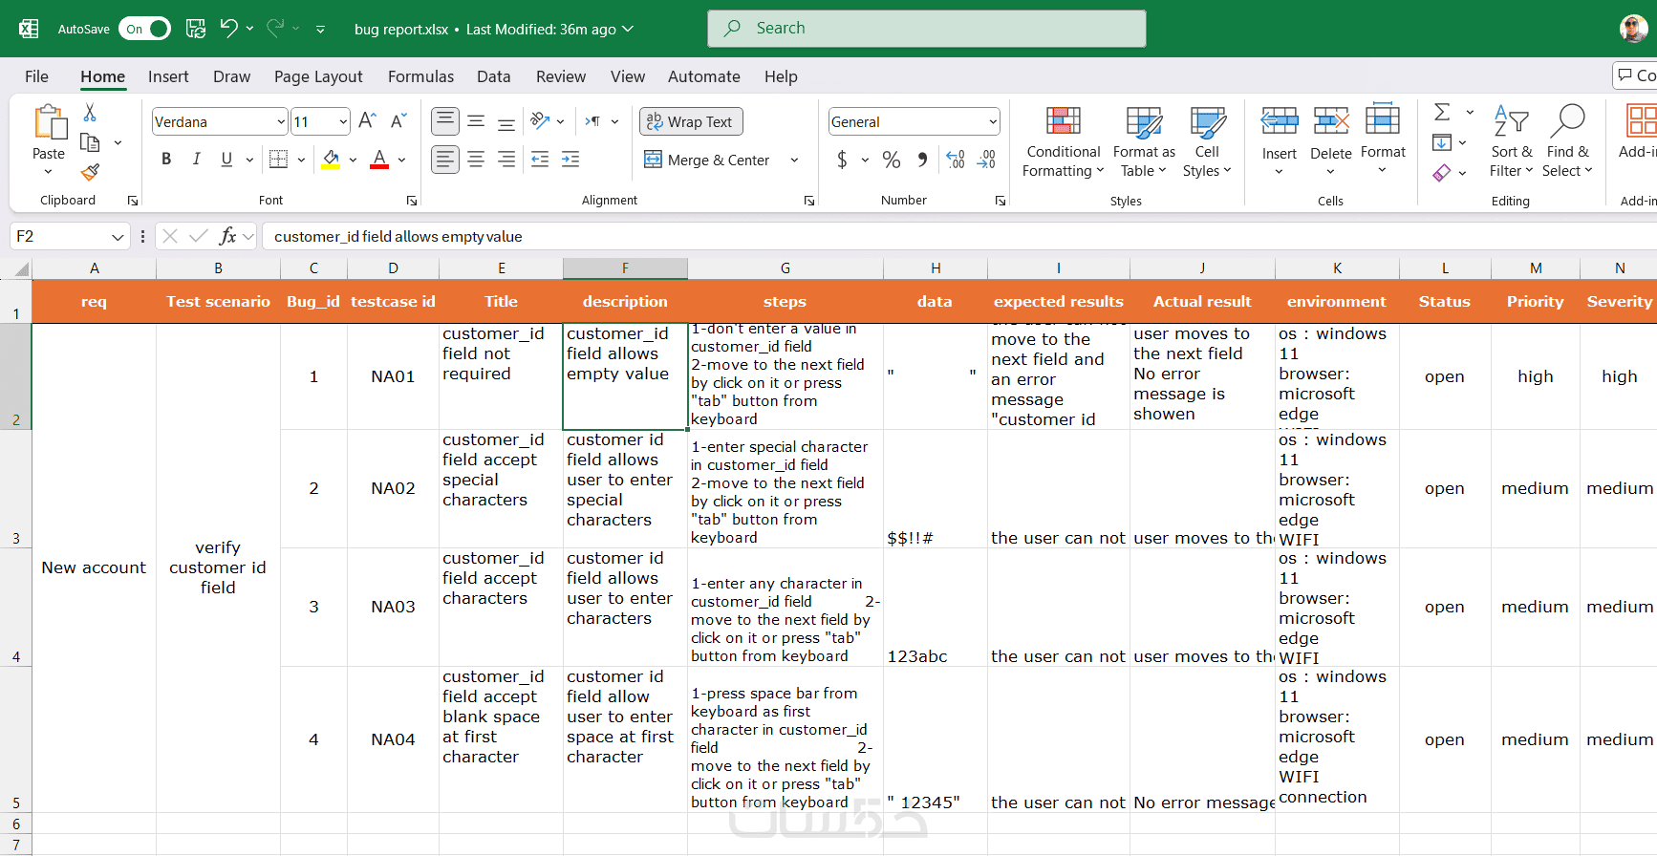Click the AutoSum sigma icon
This screenshot has height=856, width=1657.
tap(1442, 113)
